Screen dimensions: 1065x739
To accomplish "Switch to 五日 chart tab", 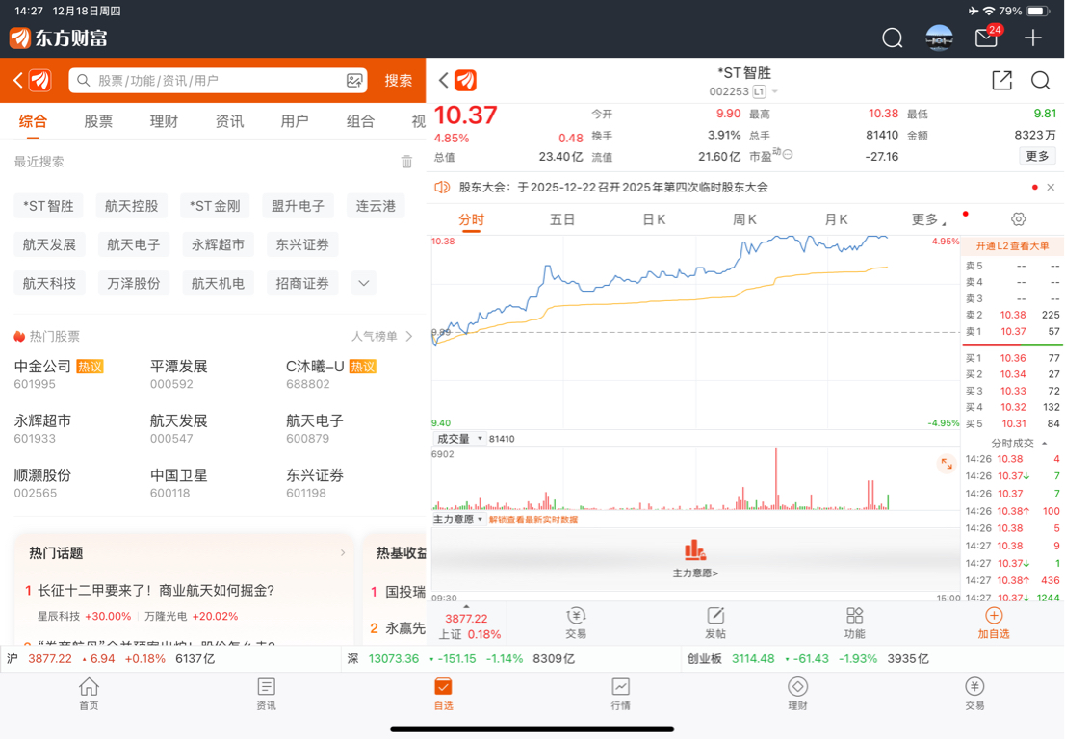I will pos(561,219).
